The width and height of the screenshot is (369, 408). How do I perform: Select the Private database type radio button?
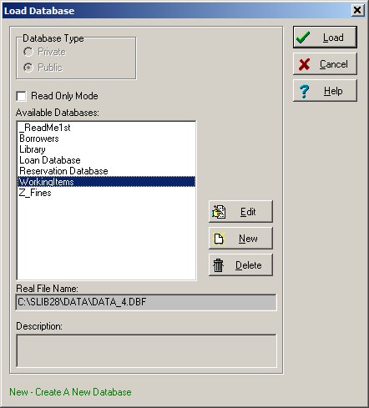tap(28, 52)
